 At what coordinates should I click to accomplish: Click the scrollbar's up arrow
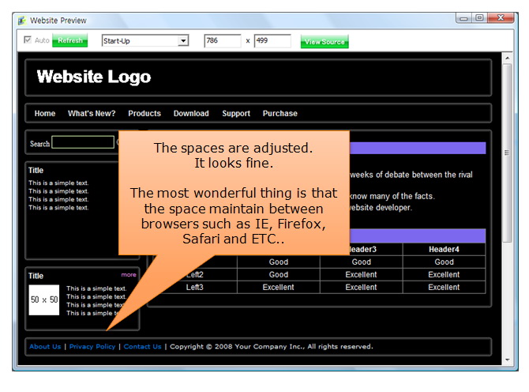click(508, 59)
